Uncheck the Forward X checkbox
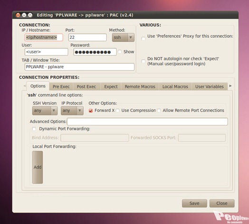The height and width of the screenshot is (224, 249). [91, 110]
